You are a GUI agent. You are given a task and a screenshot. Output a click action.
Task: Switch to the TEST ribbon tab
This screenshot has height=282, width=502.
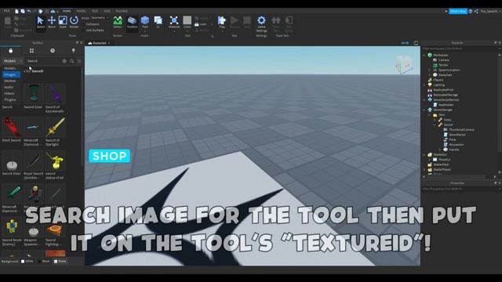tap(95, 11)
